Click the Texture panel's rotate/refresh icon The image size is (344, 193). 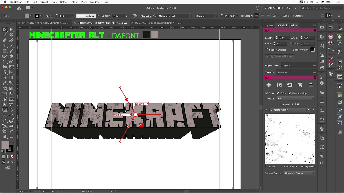(x=290, y=85)
